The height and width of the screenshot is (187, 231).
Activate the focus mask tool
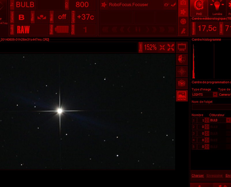181,59
